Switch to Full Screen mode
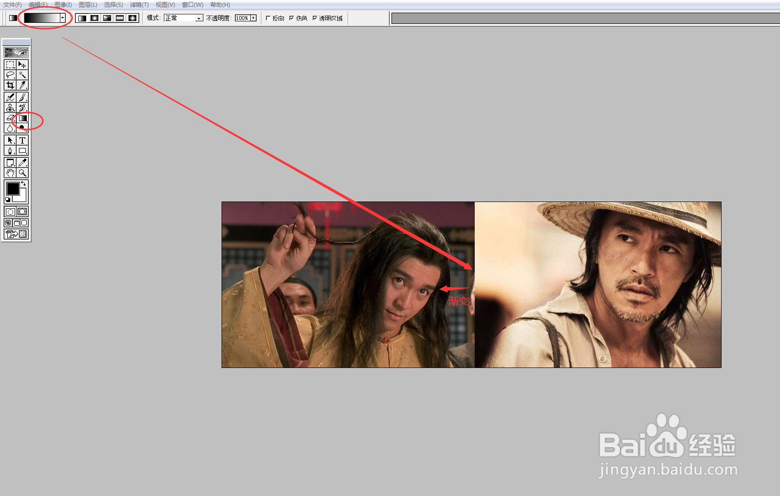The image size is (780, 496). tap(24, 223)
